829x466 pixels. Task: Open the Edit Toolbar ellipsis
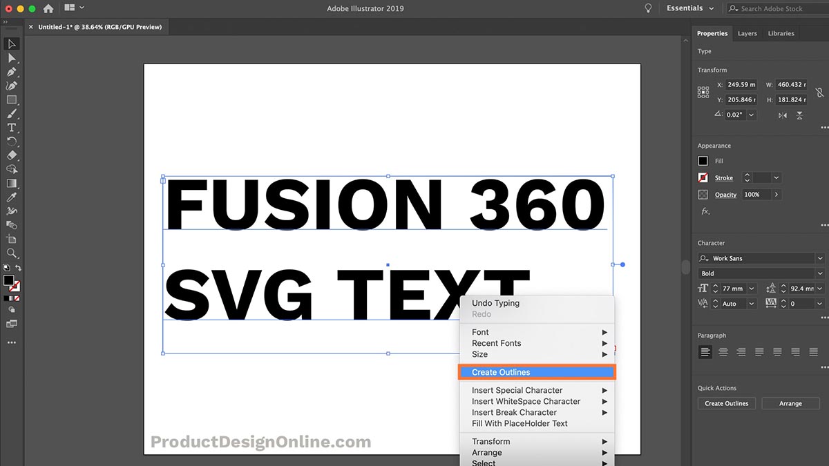pyautogui.click(x=12, y=342)
